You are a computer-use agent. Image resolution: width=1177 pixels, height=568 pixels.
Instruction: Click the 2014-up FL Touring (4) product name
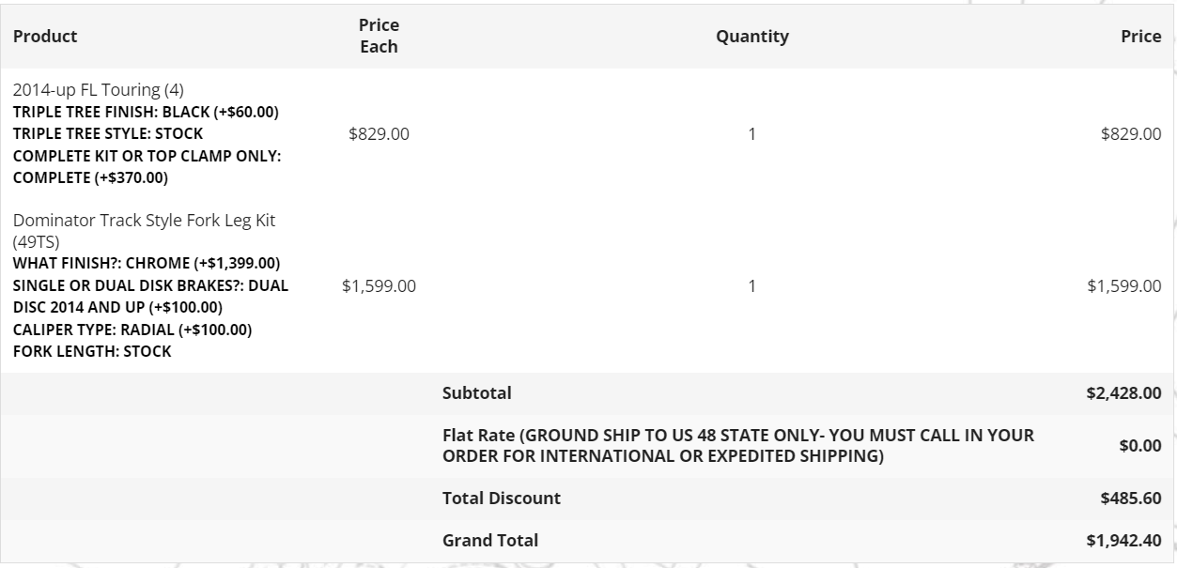[x=99, y=90]
